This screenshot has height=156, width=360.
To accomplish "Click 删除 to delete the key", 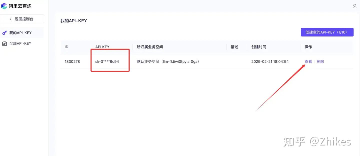I will coord(320,61).
